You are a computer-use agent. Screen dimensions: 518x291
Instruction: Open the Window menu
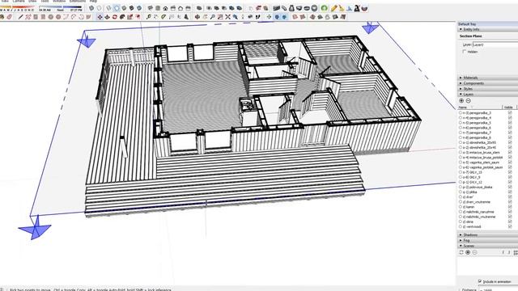59,2
